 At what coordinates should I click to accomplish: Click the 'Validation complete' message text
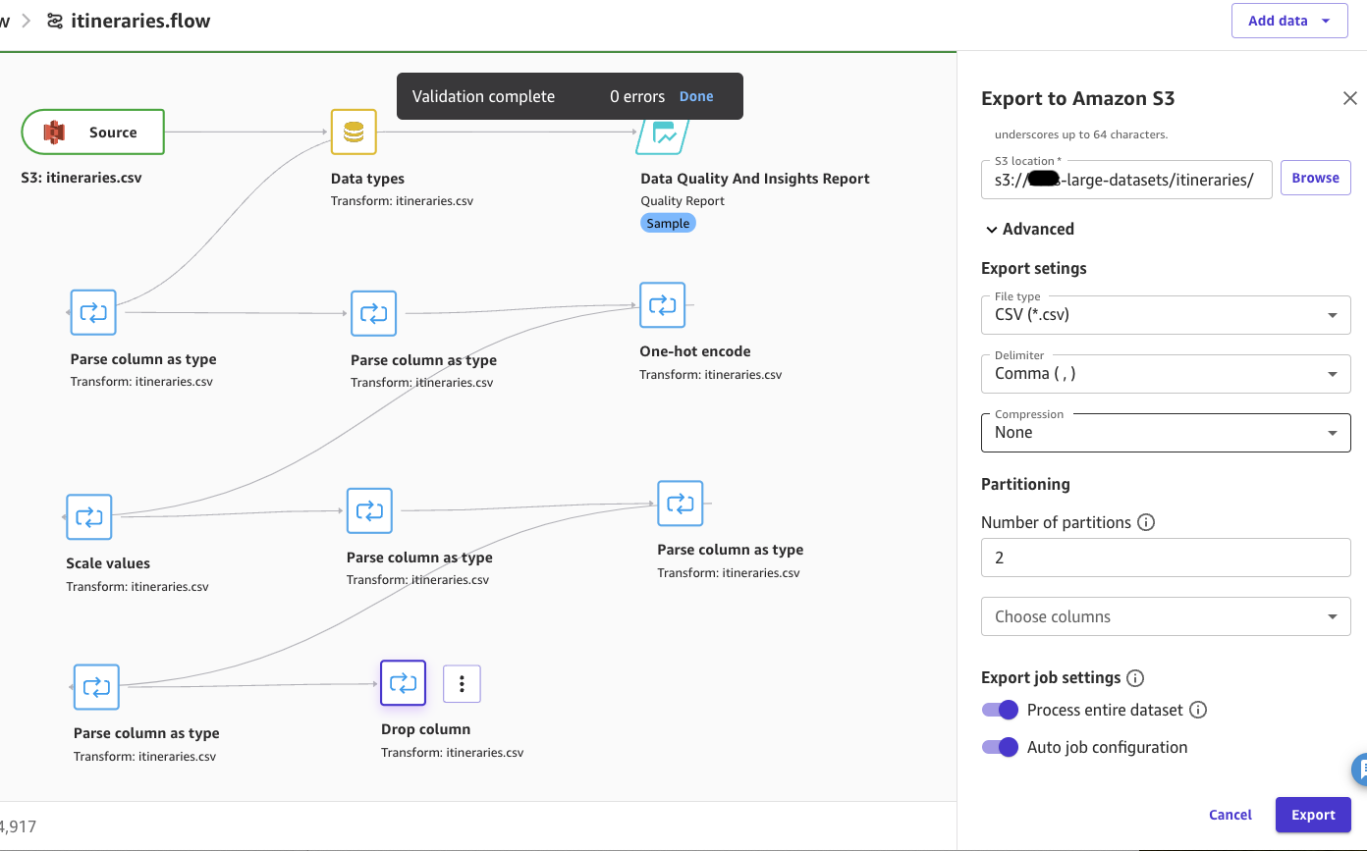pos(483,96)
